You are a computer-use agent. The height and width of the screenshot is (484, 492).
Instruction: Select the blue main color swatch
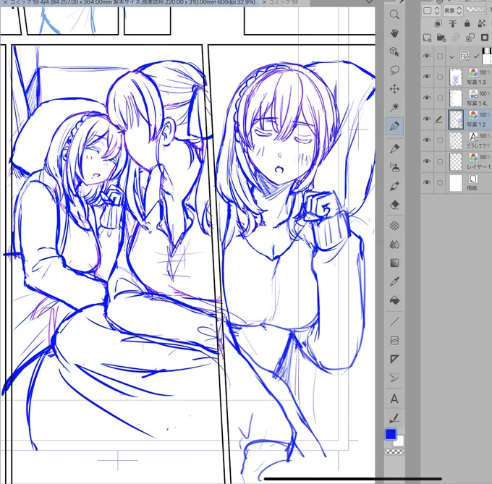pos(391,434)
